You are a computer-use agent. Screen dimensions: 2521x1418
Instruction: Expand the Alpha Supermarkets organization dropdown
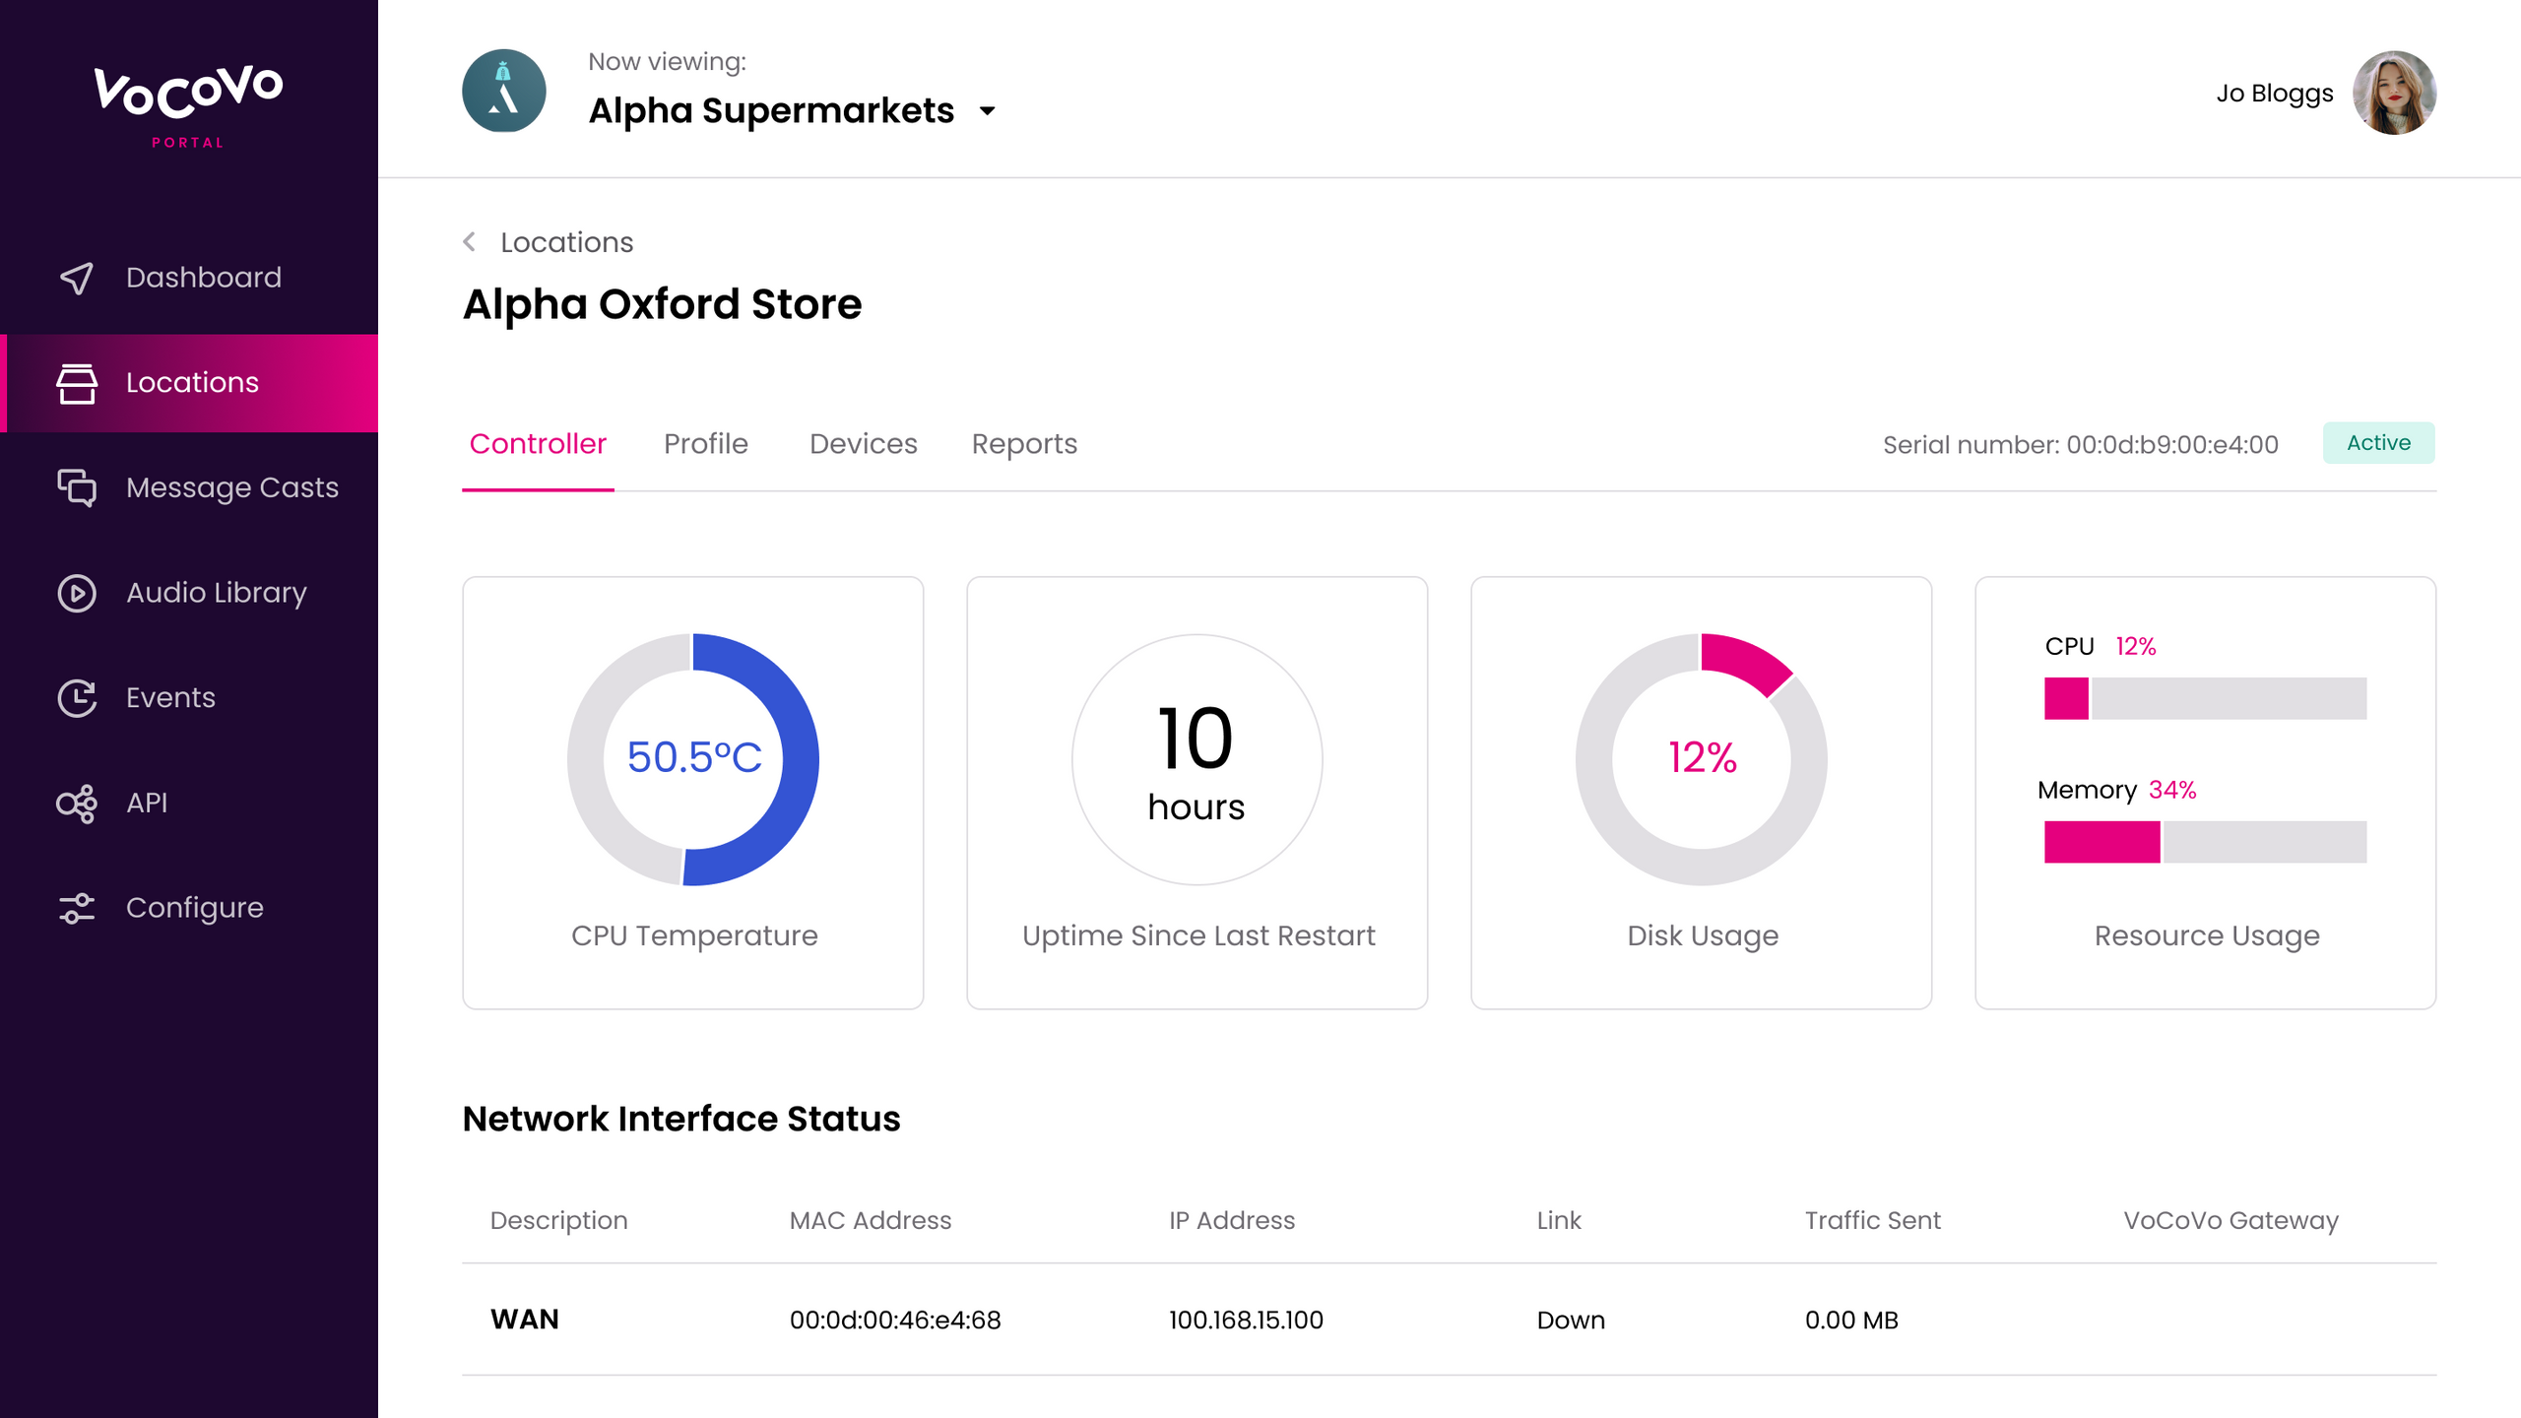click(x=987, y=111)
